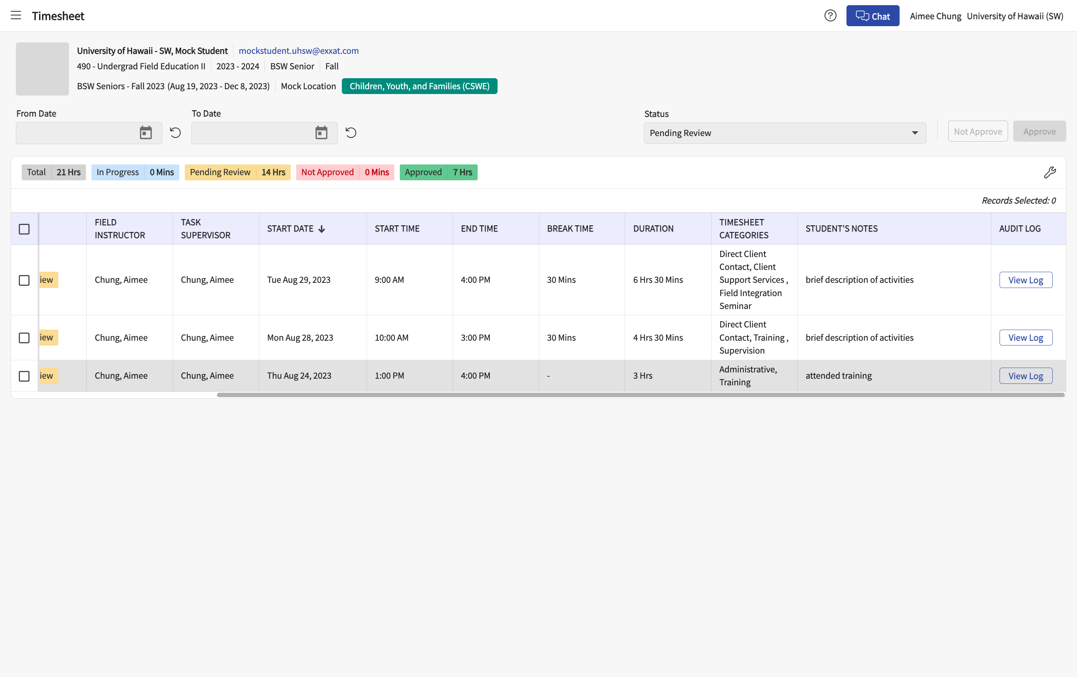Open the wrench table settings icon

coord(1050,173)
